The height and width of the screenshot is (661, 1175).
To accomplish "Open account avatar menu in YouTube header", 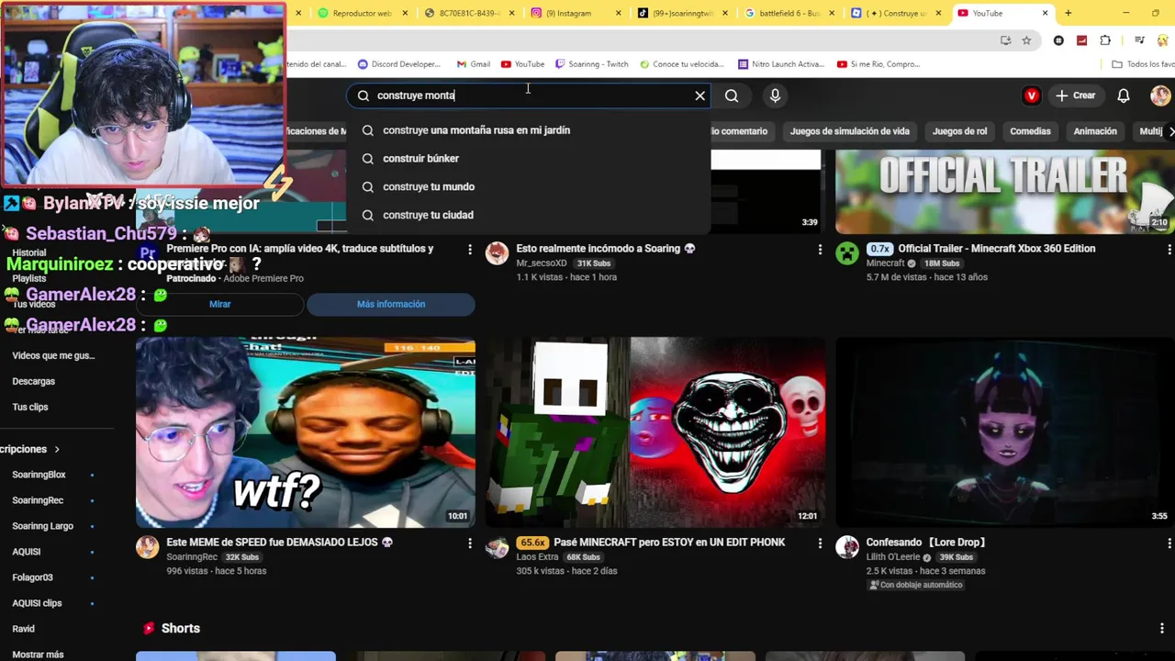I will pyautogui.click(x=1160, y=95).
